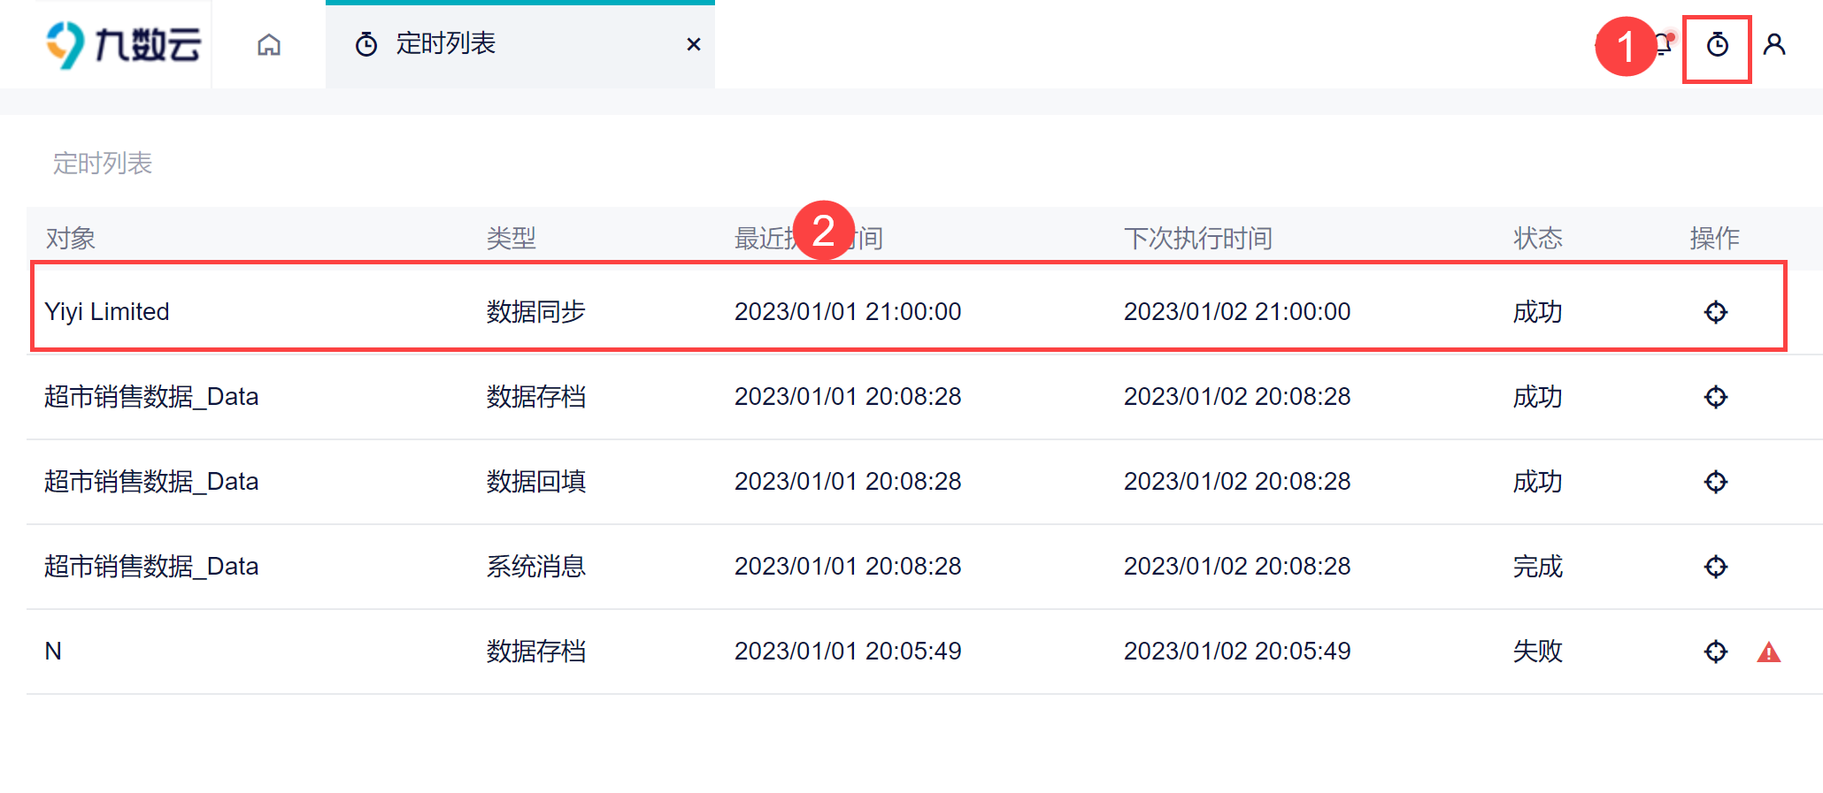Click 成功 status in Yiyi Limited row
This screenshot has width=1823, height=793.
pos(1538,312)
